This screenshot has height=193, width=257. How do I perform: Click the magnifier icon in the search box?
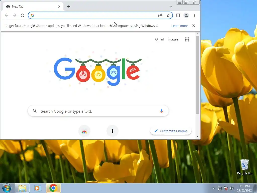[35, 111]
